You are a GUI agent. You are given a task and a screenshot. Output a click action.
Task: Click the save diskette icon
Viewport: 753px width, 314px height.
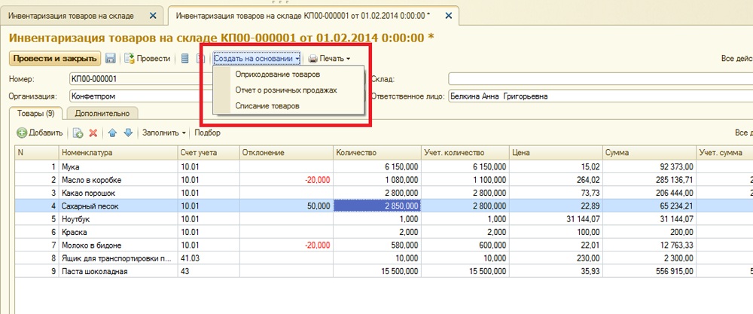coord(111,59)
